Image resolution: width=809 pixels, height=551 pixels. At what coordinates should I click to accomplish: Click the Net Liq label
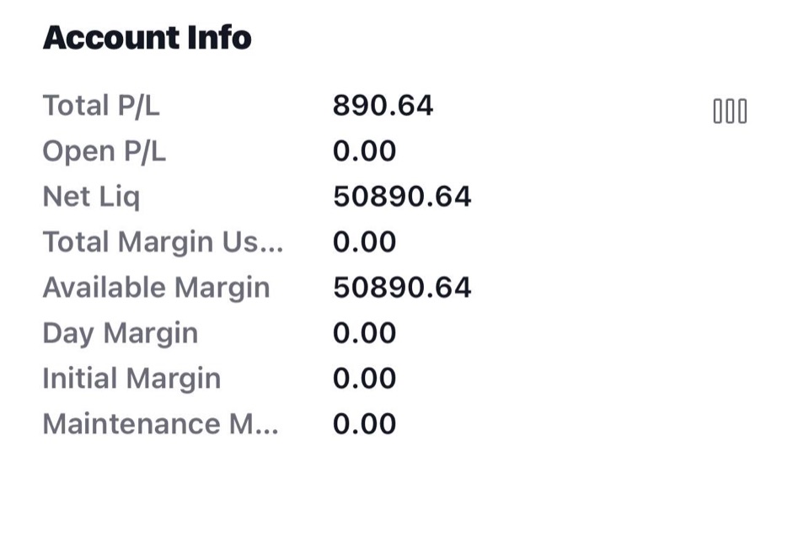[x=91, y=198]
